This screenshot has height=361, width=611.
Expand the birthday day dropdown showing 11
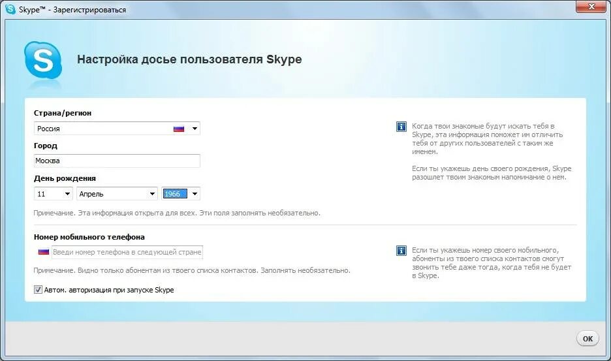click(54, 194)
